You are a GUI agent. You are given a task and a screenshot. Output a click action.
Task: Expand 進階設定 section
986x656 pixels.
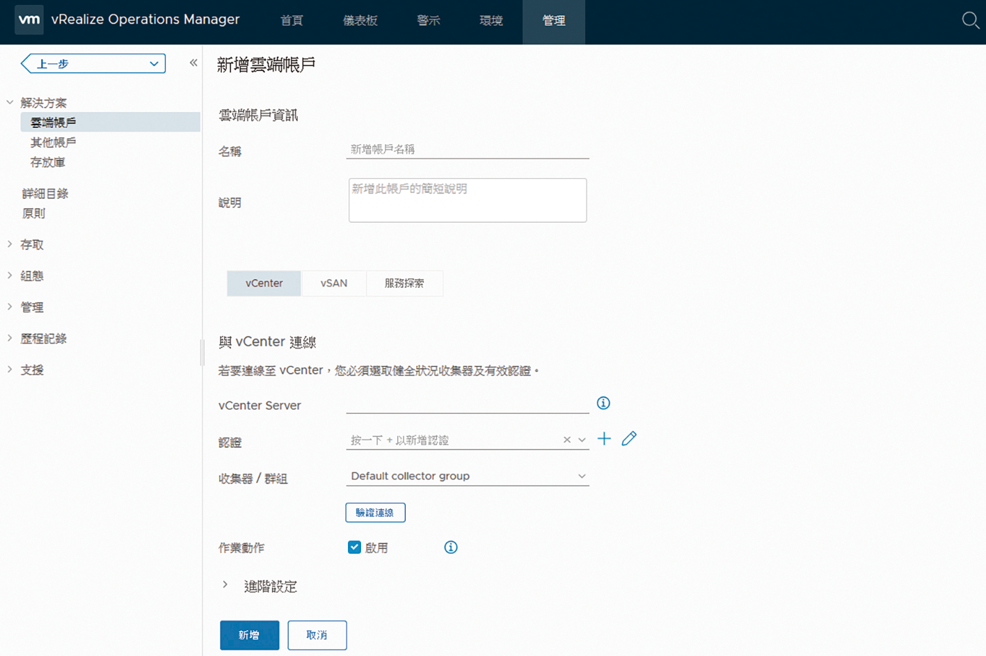pos(225,585)
